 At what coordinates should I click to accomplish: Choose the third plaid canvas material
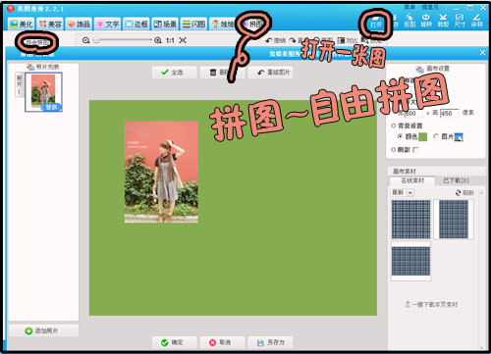(x=410, y=261)
